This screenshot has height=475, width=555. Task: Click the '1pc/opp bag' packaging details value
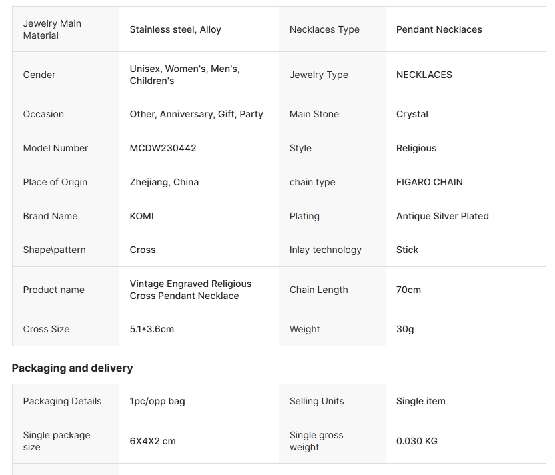(x=157, y=401)
